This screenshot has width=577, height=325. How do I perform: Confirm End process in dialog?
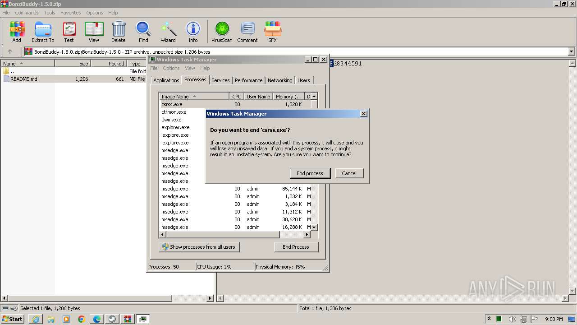pos(310,173)
